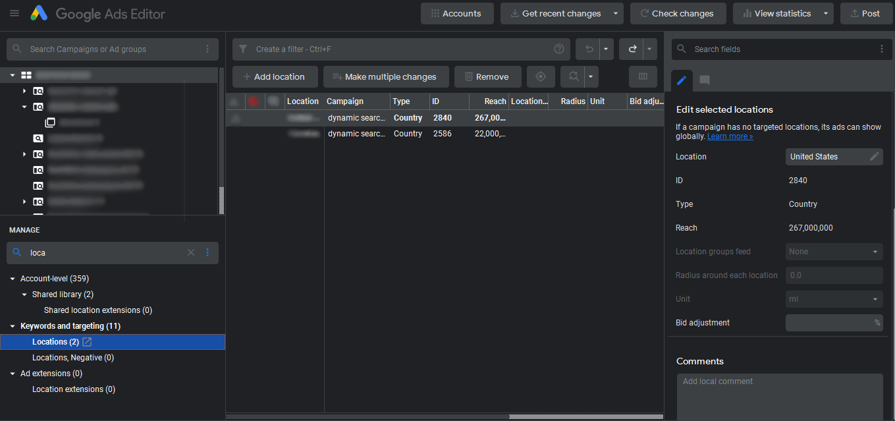The image size is (895, 421).
Task: Select the row with ID 2840
Action: (445, 118)
